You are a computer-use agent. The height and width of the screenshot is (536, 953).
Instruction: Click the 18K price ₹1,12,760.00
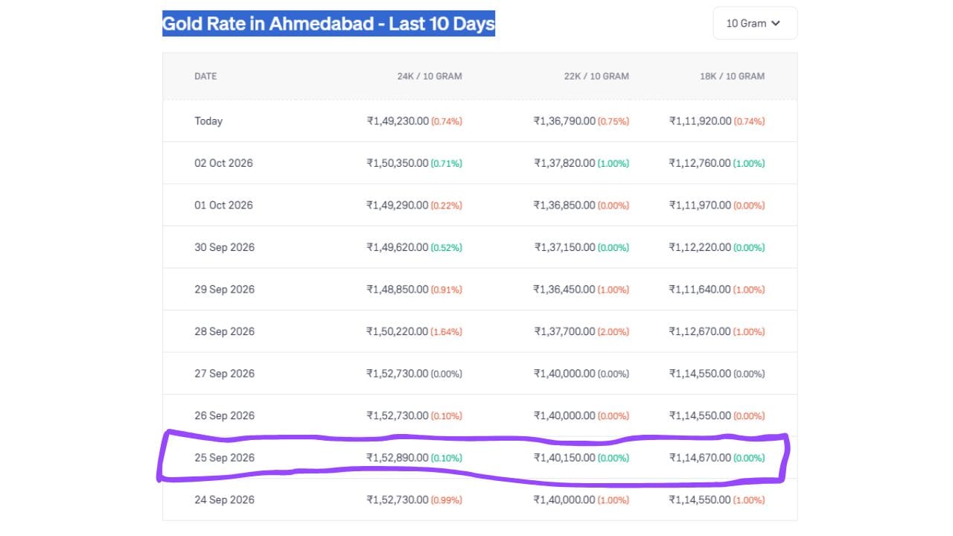[701, 163]
